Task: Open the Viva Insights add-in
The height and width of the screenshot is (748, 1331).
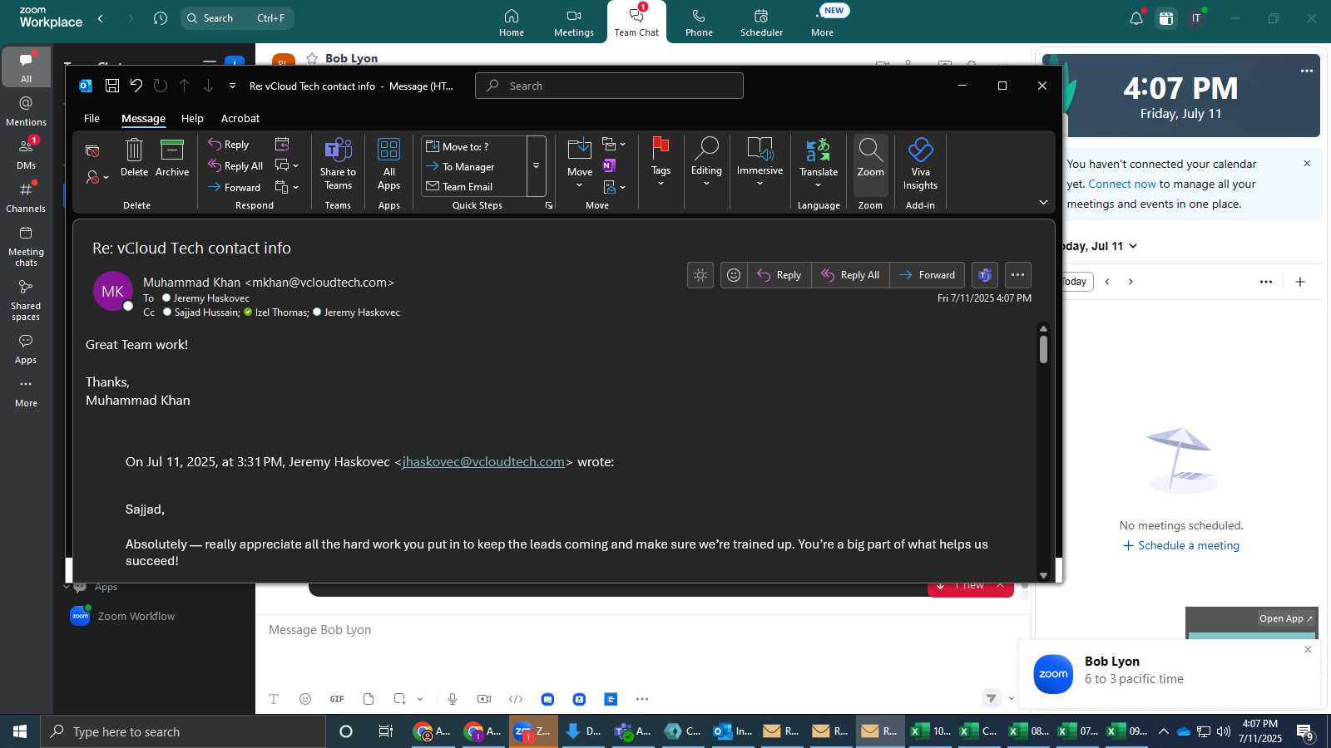Action: click(x=920, y=165)
